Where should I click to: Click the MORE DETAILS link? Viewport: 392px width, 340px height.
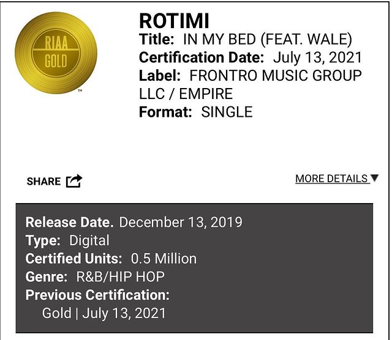[331, 179]
